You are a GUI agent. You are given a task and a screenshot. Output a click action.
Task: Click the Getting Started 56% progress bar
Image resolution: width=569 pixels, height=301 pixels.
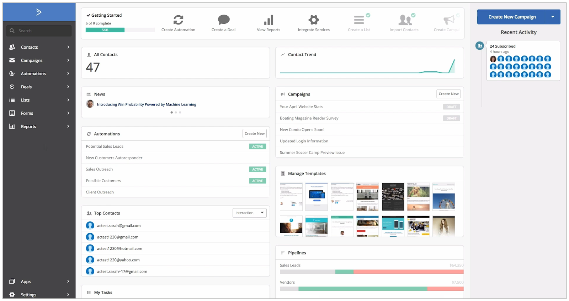coord(120,30)
